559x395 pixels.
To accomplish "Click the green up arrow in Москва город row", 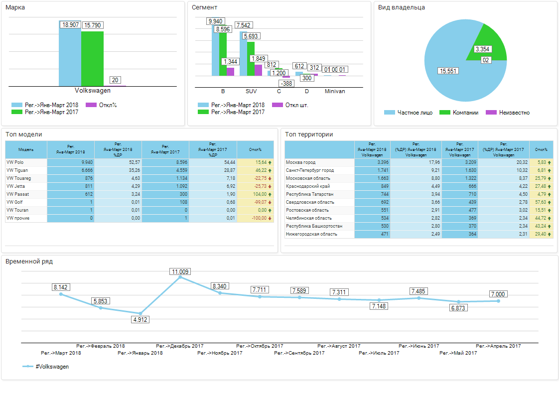I will tap(550, 162).
